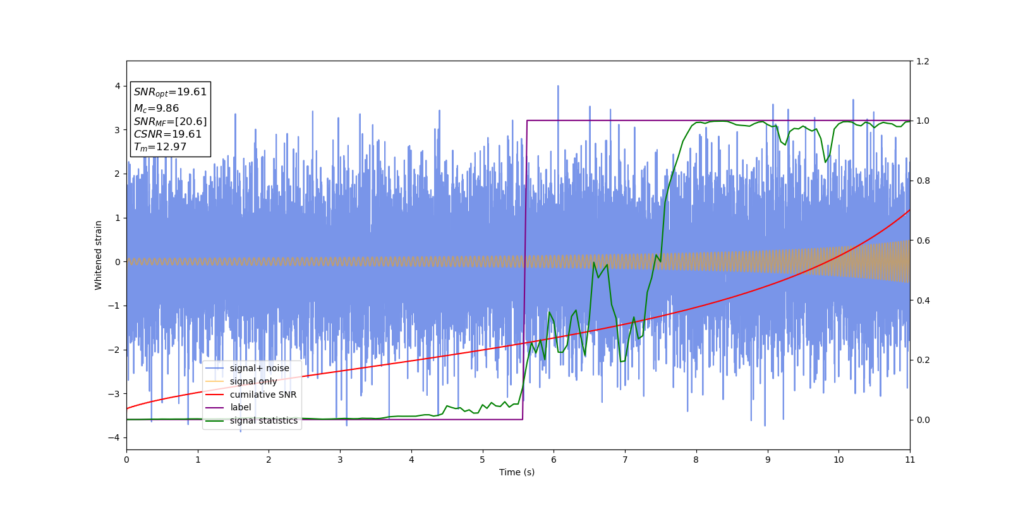
Task: Click the 'Time (s)' x-axis label
Action: tap(517, 472)
